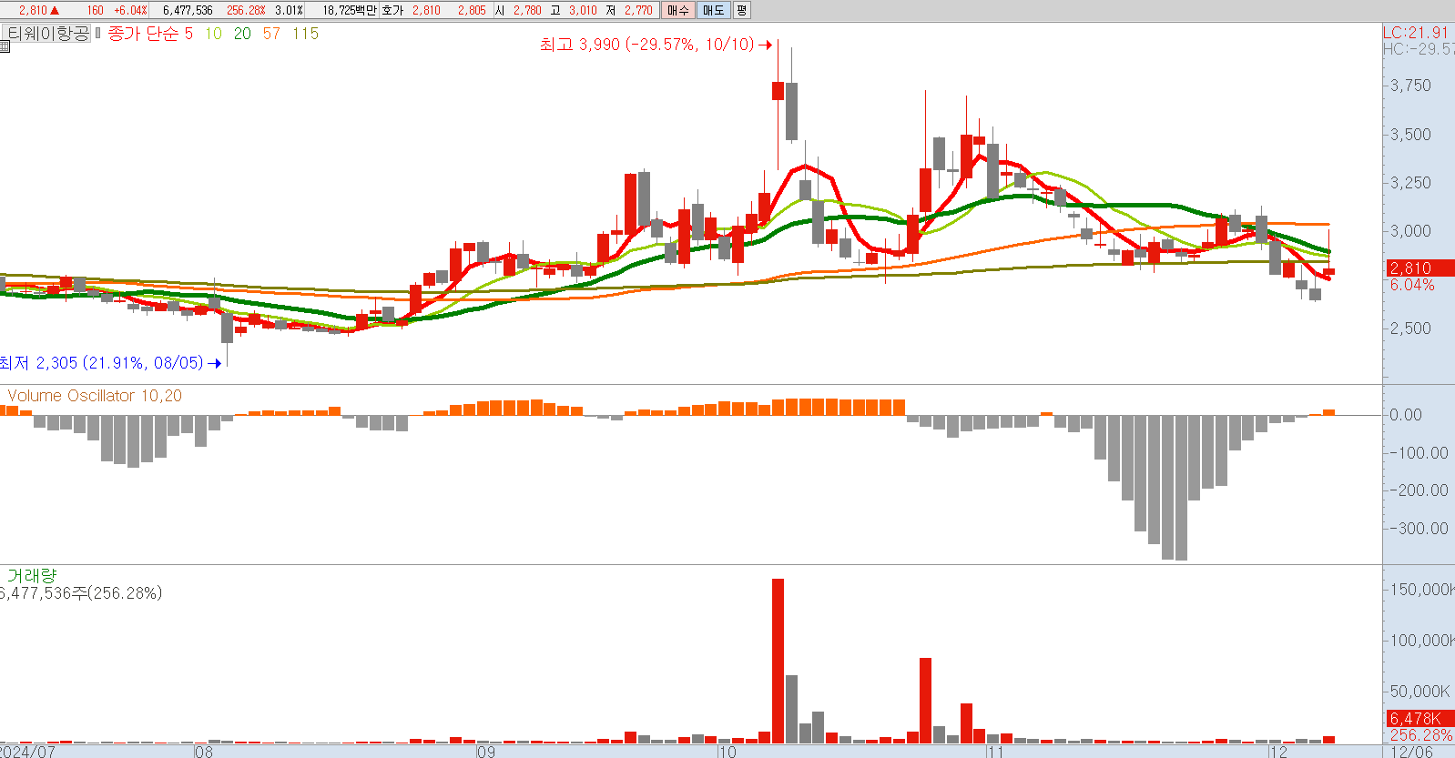This screenshot has width=1455, height=758.
Task: Click the red 2,810 price tag on axis
Action: coord(1420,268)
